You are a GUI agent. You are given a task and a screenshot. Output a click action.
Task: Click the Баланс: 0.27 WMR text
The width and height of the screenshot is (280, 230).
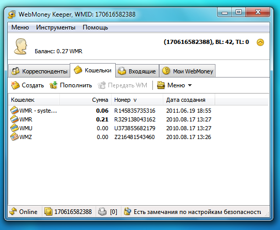(58, 51)
